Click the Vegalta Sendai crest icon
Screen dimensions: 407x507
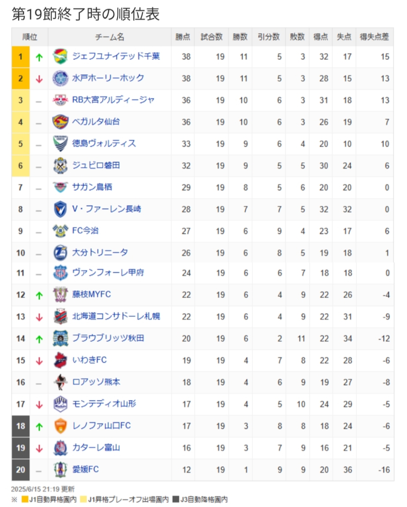(60, 122)
